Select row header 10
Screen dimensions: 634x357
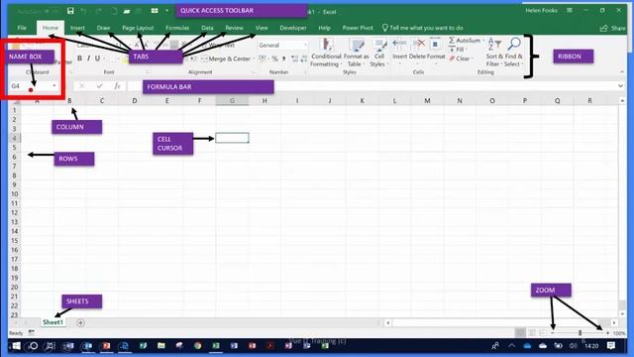pyautogui.click(x=14, y=194)
